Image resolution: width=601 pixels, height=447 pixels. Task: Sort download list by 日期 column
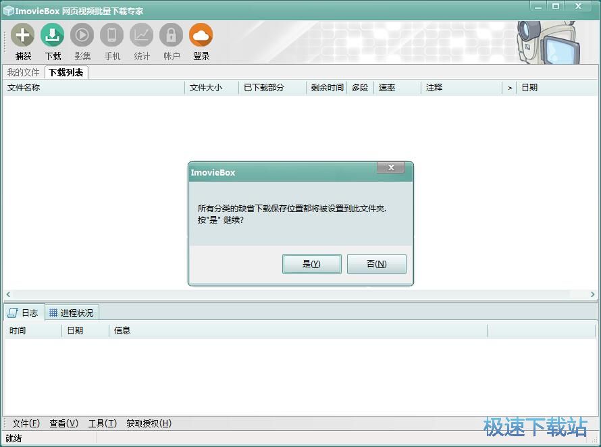556,88
